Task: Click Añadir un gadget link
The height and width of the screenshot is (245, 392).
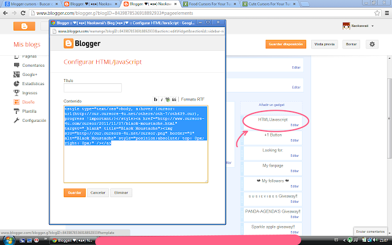Action: 271,105
